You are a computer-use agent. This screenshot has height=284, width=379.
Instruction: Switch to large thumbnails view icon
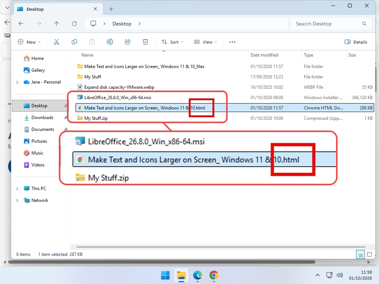tap(369, 254)
